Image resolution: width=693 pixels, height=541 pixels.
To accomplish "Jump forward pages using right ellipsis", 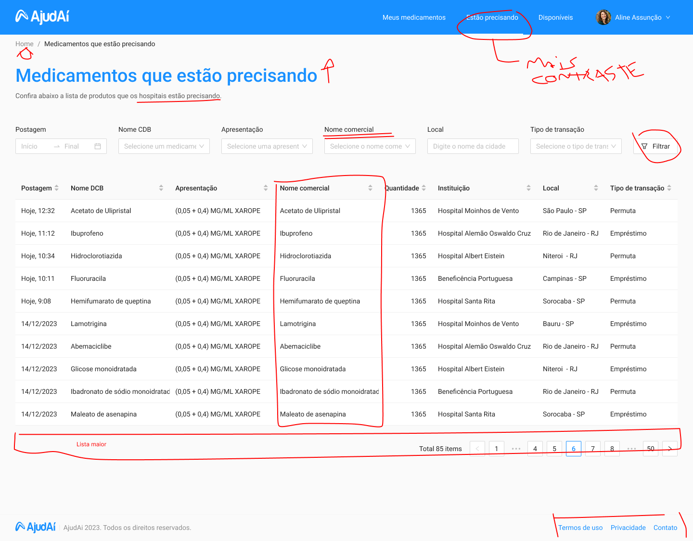I will point(631,449).
